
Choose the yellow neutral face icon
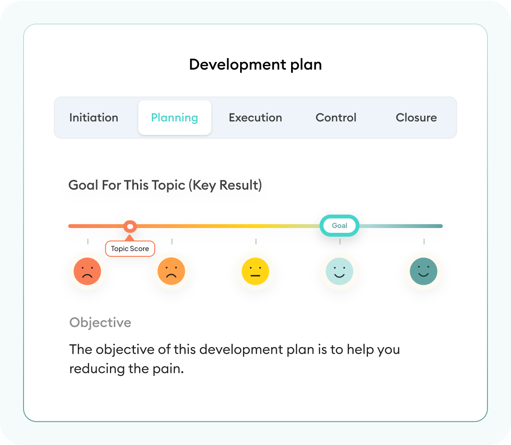(x=255, y=272)
